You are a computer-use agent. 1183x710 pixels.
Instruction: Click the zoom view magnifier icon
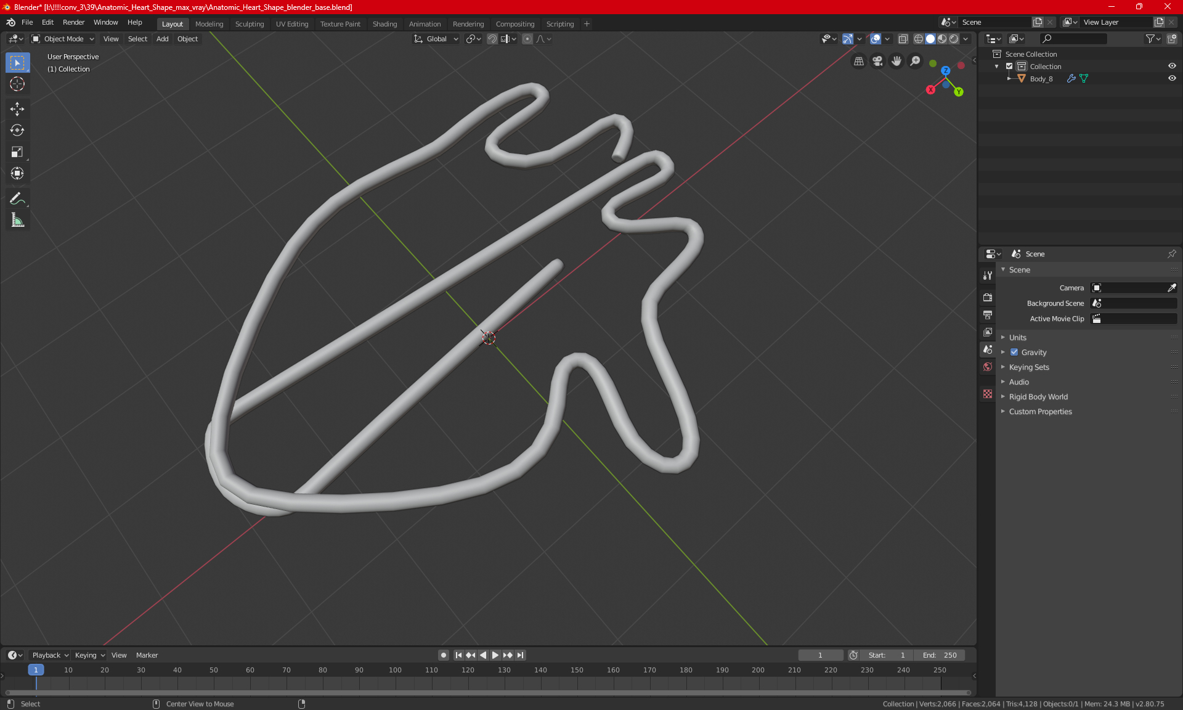click(x=916, y=61)
